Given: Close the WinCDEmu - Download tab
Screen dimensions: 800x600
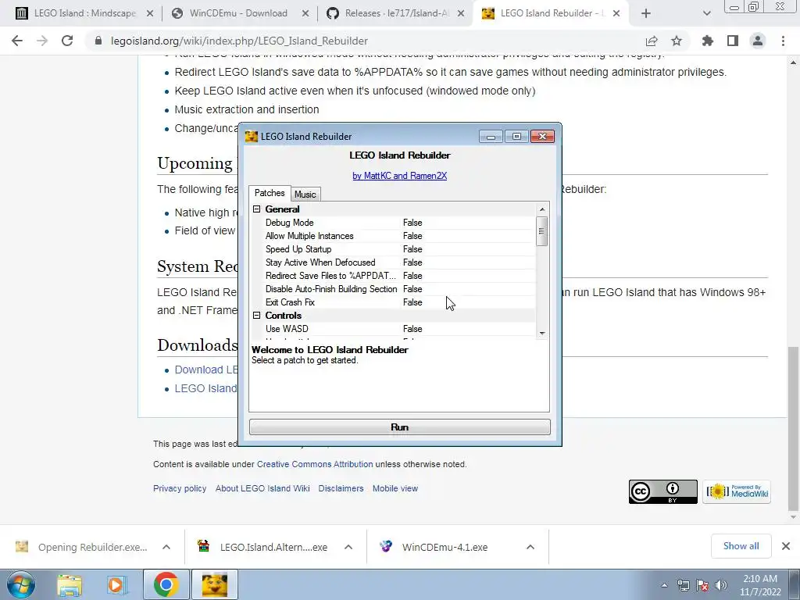Looking at the screenshot, I should click(305, 13).
